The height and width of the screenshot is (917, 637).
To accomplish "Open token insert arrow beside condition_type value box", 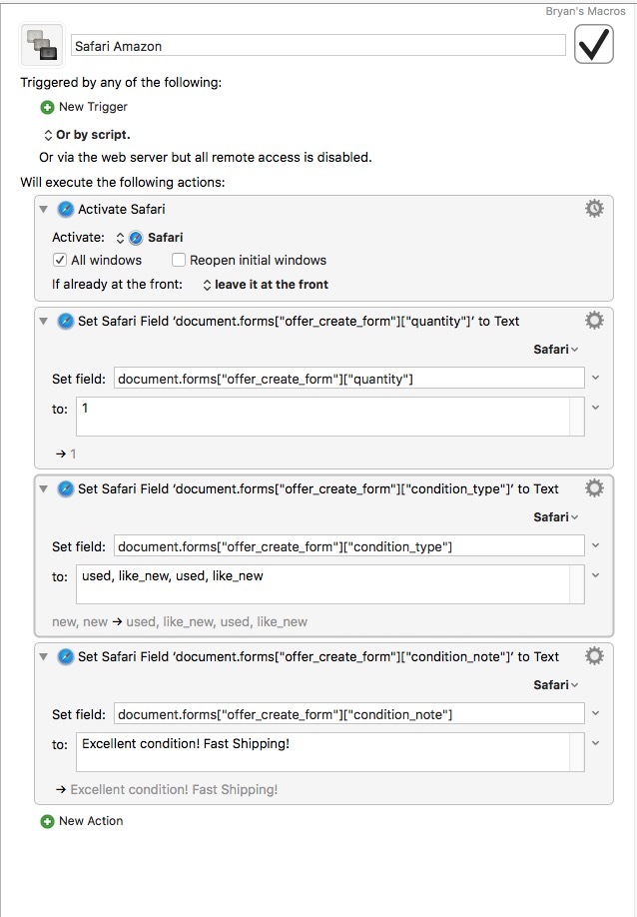I will coord(595,575).
